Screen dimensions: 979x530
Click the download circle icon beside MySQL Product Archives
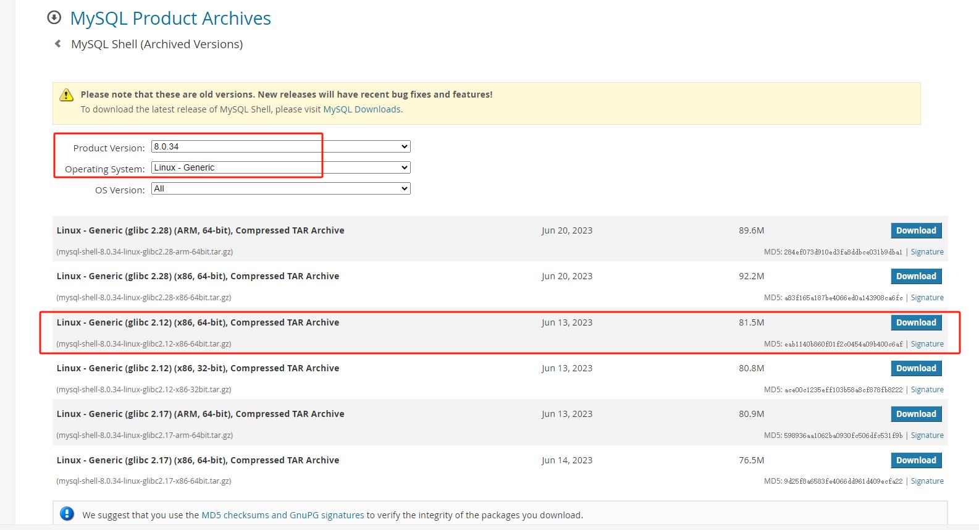54,18
